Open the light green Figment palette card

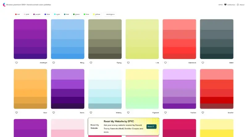(x=142, y=89)
